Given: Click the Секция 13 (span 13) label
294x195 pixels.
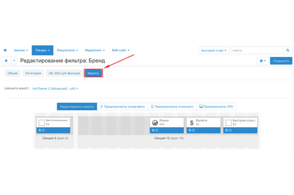Looking at the screenshot, I should pyautogui.click(x=169, y=138).
